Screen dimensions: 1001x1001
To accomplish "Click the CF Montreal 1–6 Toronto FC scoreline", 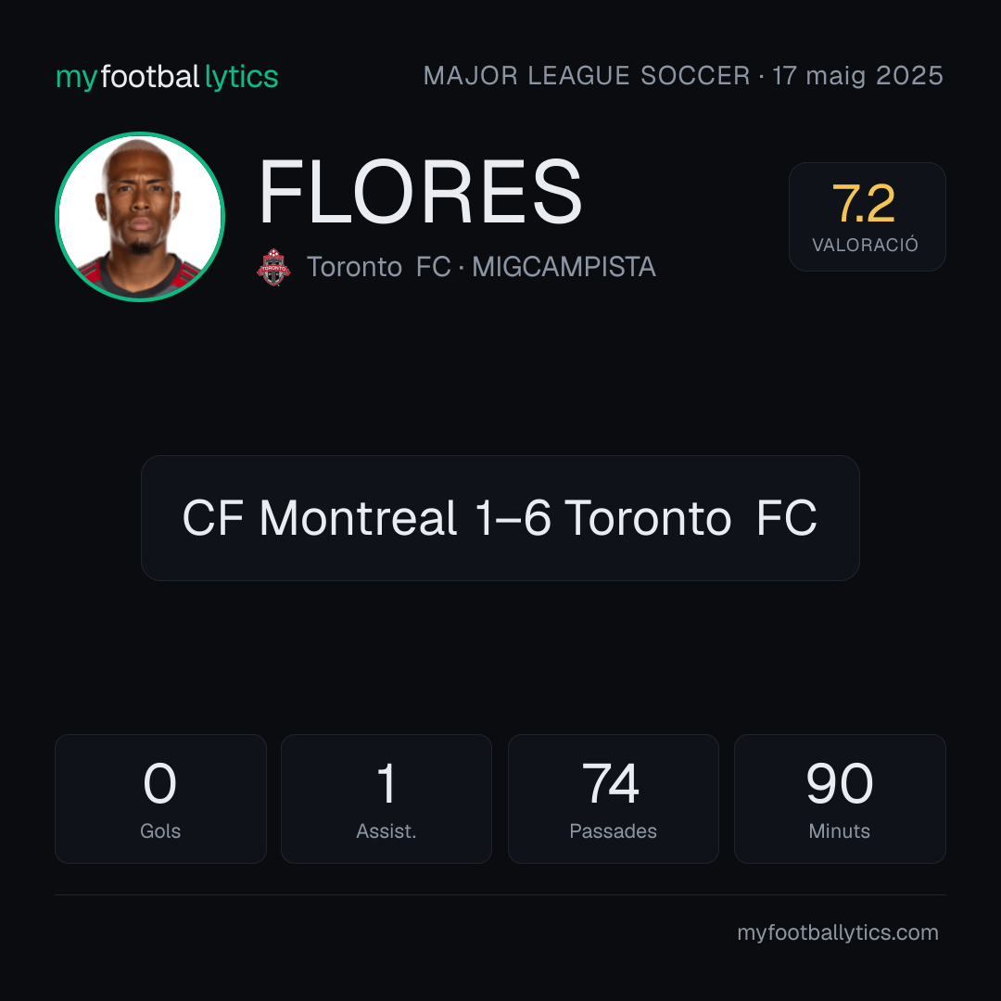I will click(x=500, y=518).
